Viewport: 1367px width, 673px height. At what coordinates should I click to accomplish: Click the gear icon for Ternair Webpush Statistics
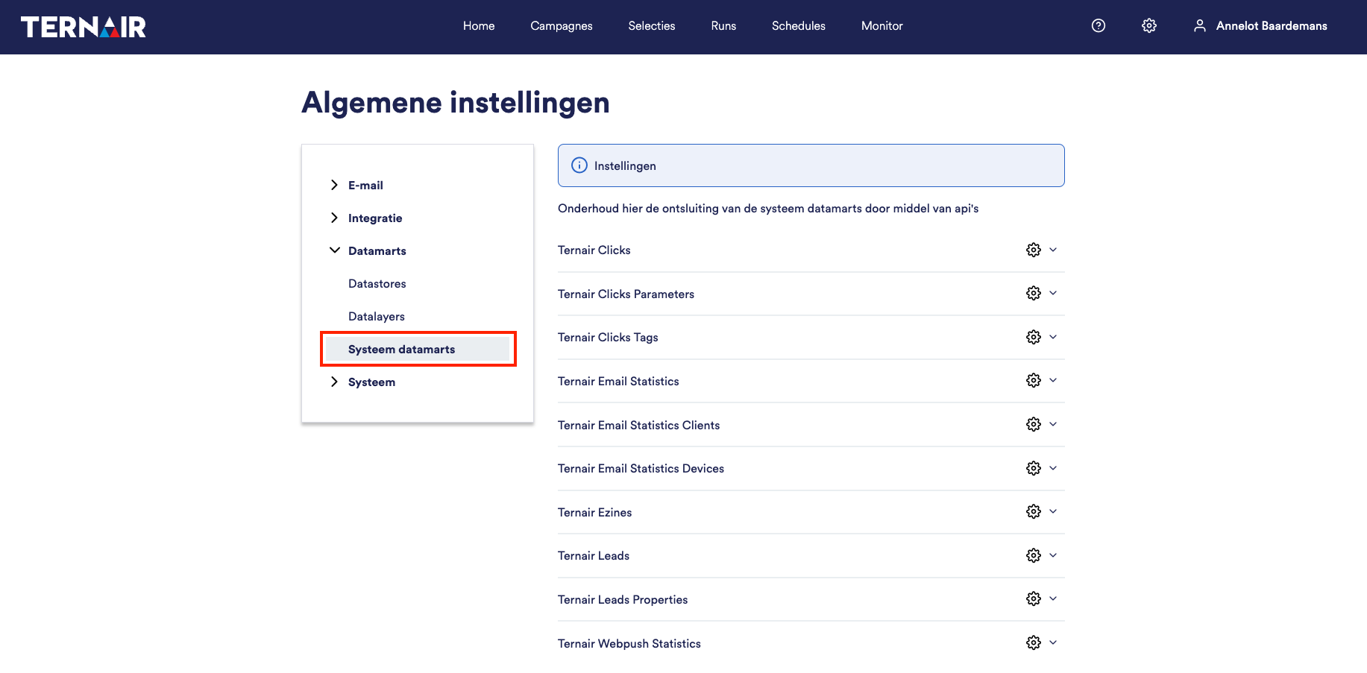(x=1033, y=643)
